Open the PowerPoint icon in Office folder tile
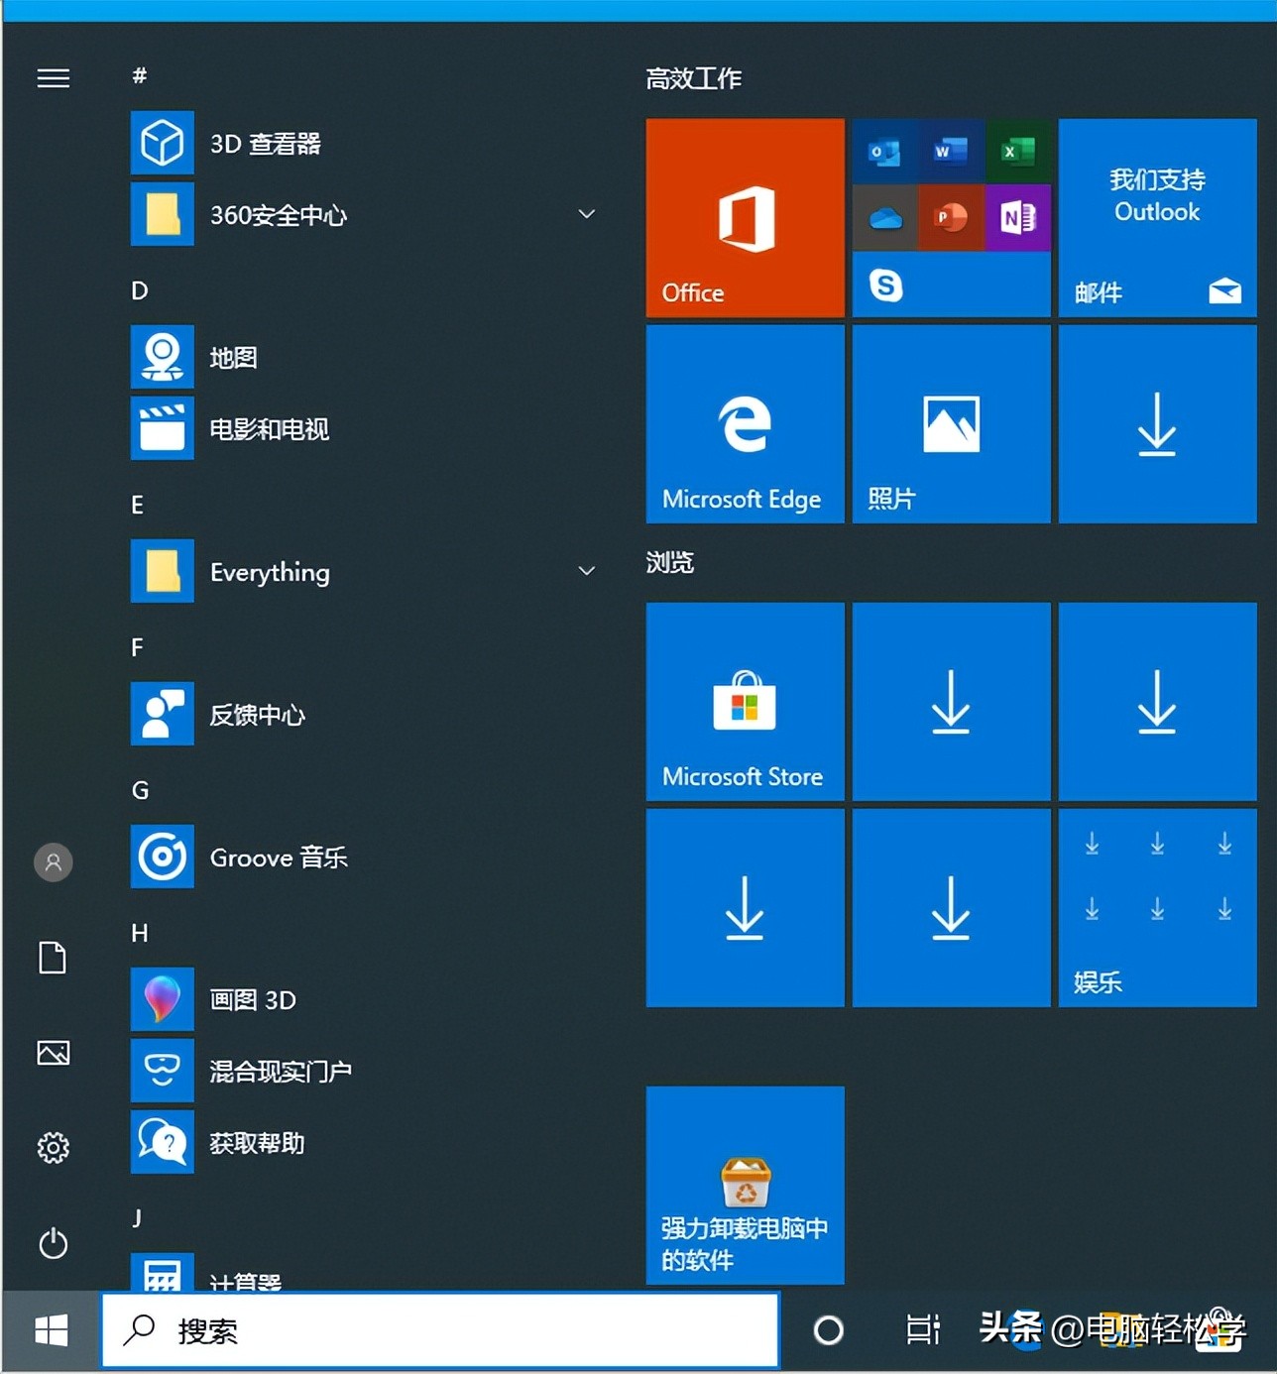 tap(951, 217)
